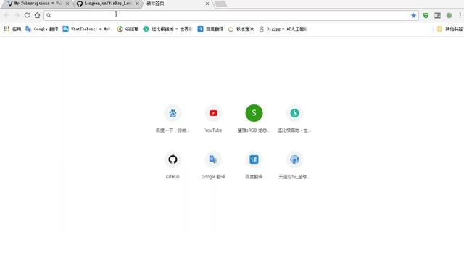This screenshot has width=464, height=261.
Task: Open the Google 翻译 shortcut tile
Action: pyautogui.click(x=213, y=165)
